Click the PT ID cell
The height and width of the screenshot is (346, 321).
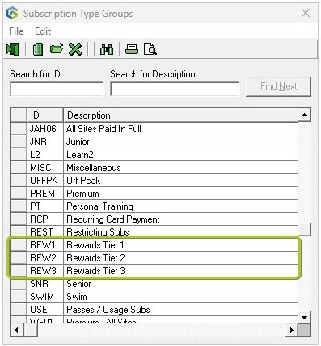pyautogui.click(x=45, y=206)
